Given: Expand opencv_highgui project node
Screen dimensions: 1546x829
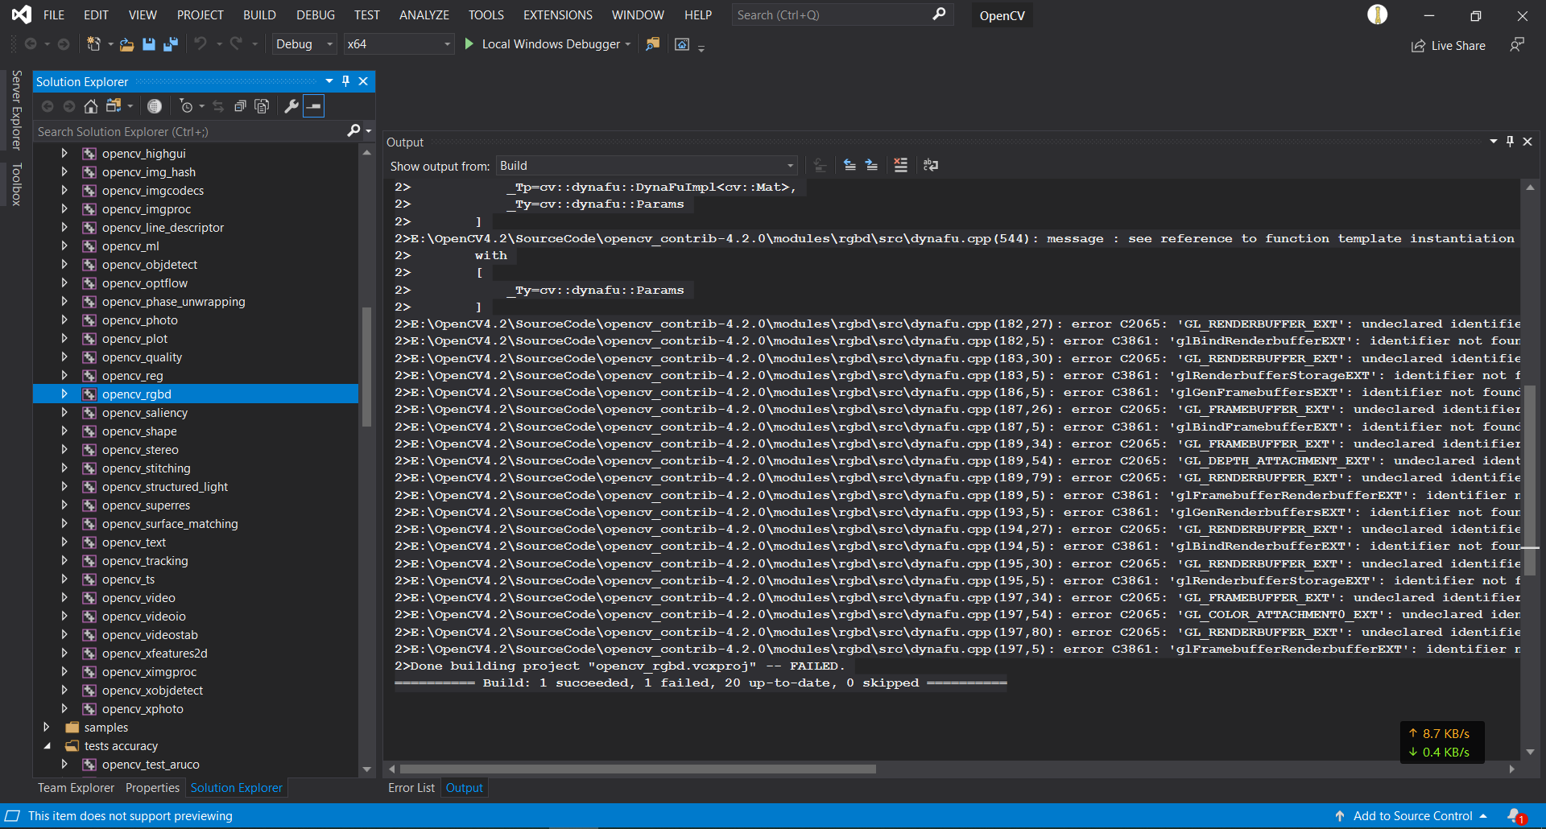Looking at the screenshot, I should (x=64, y=154).
